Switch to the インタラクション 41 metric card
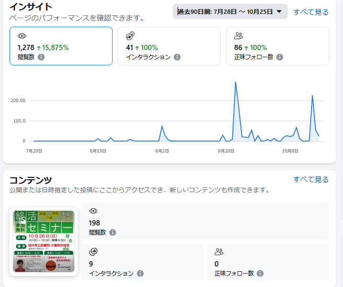Screen dimensions: 343x287 169,46
